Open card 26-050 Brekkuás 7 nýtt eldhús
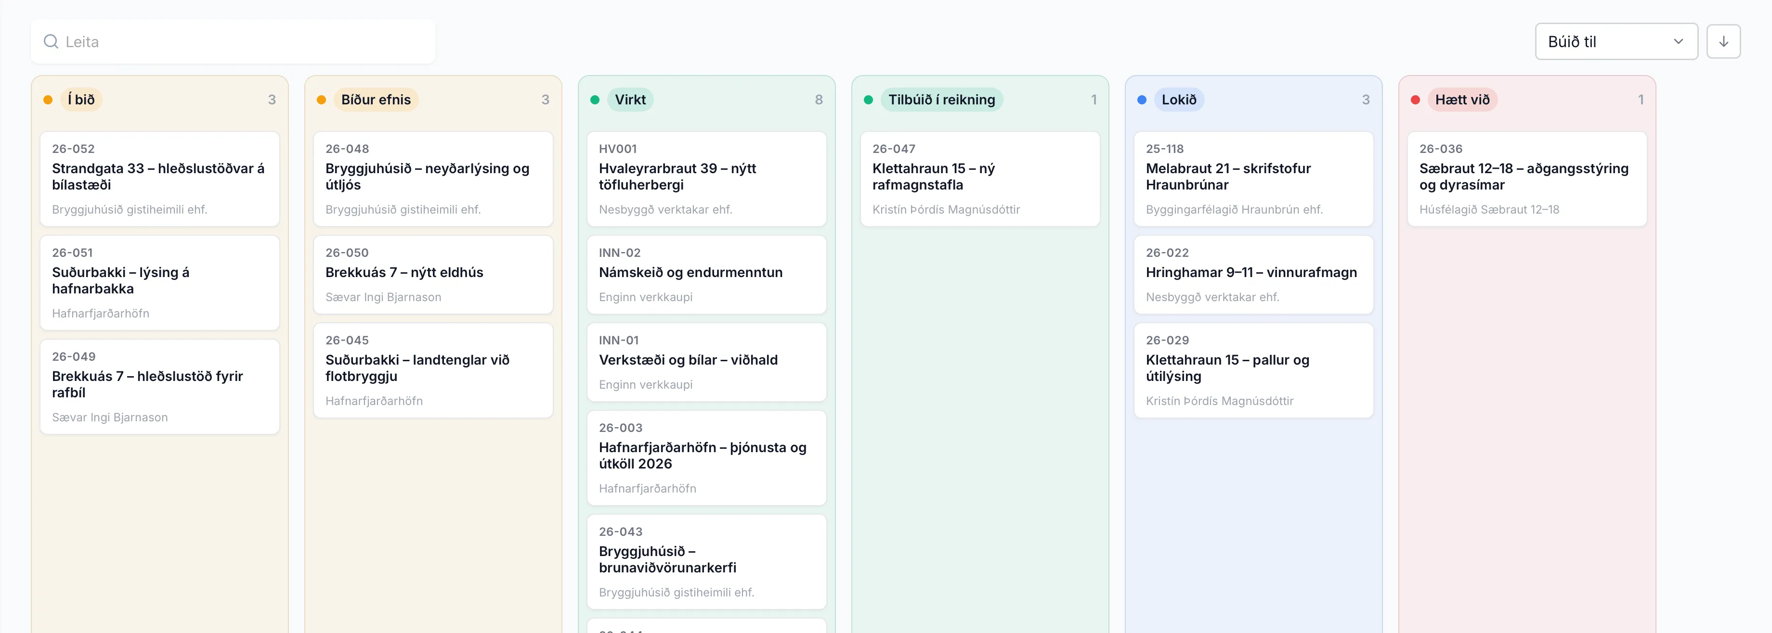Image resolution: width=1772 pixels, height=633 pixels. (433, 275)
